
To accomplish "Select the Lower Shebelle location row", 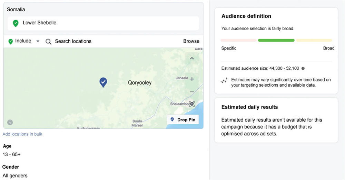I will pyautogui.click(x=103, y=23).
